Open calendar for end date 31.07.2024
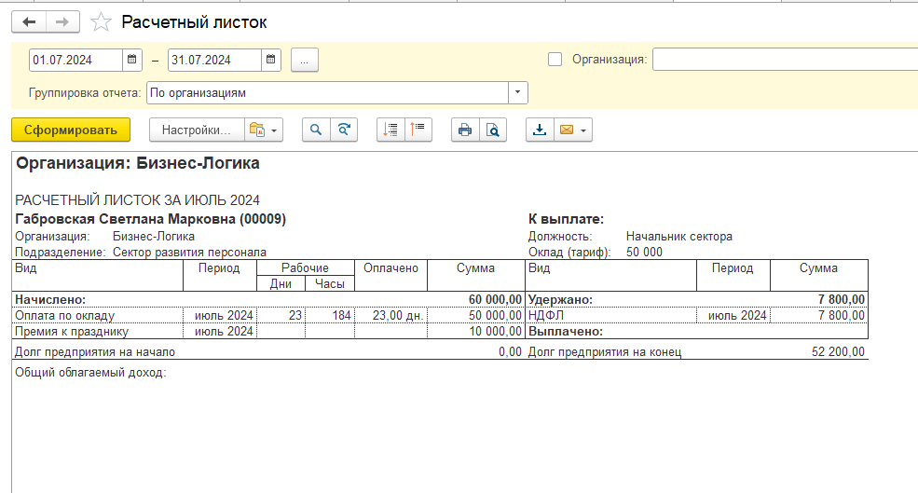Image resolution: width=918 pixels, height=493 pixels. (271, 60)
